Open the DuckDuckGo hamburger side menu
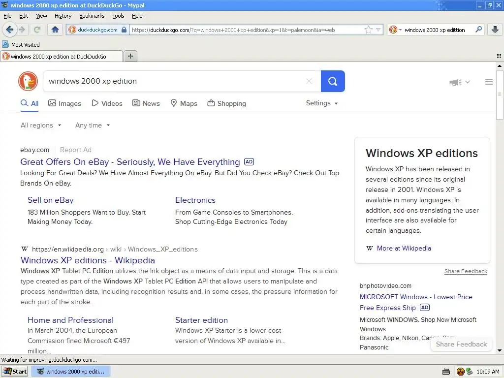Image resolution: width=504 pixels, height=378 pixels. click(x=489, y=82)
